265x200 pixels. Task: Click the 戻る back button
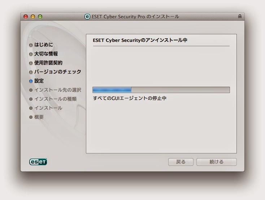pyautogui.click(x=181, y=162)
